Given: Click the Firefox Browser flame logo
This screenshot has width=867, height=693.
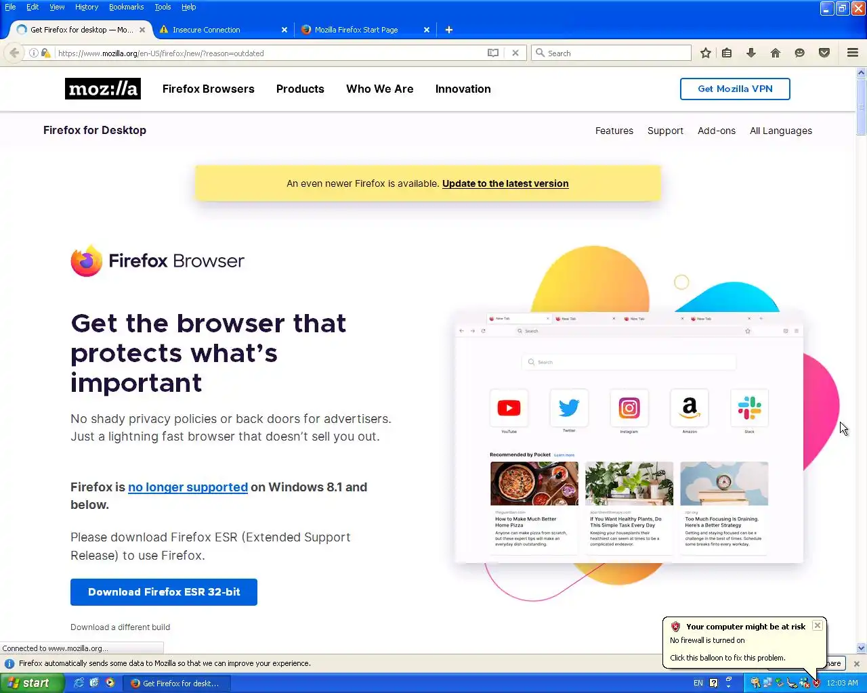Looking at the screenshot, I should 87,261.
